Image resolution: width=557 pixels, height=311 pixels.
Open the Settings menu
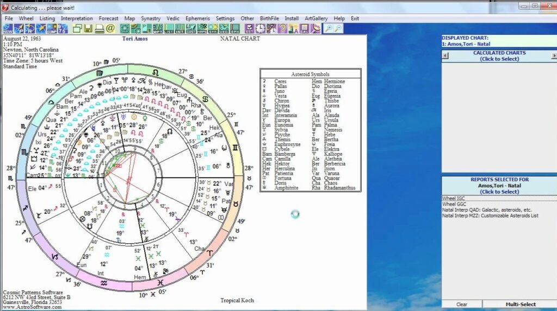tap(225, 18)
